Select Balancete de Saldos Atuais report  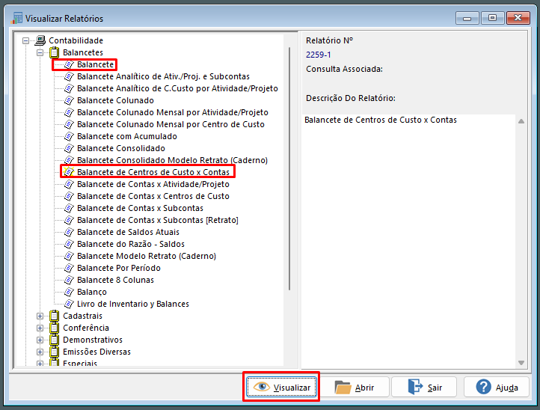(128, 232)
